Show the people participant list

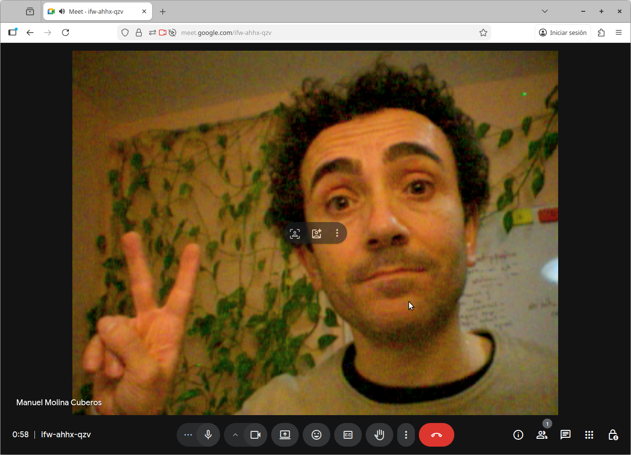point(542,435)
